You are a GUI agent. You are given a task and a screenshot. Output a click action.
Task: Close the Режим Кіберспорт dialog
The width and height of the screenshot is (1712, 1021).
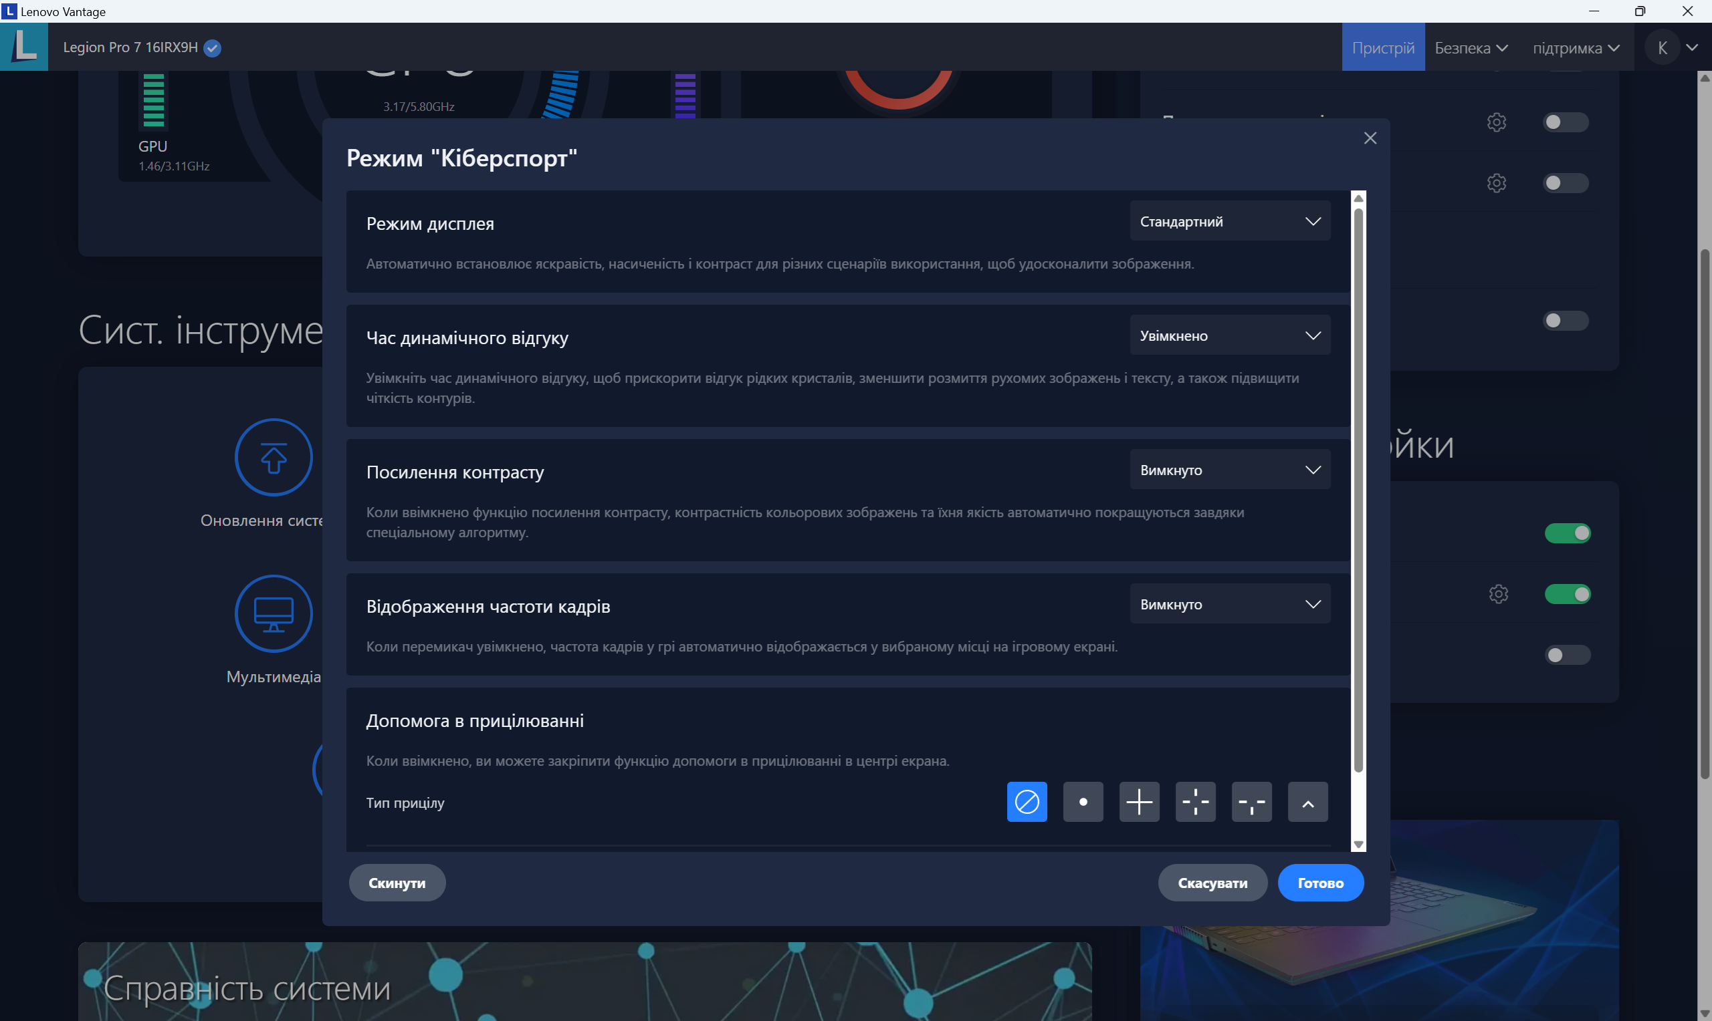coord(1370,138)
